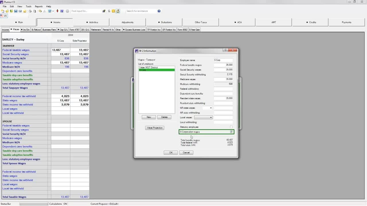The height and width of the screenshot is (206, 367).
Task: Select the Home icon near Search for assistance
Action: click(x=118, y=11)
